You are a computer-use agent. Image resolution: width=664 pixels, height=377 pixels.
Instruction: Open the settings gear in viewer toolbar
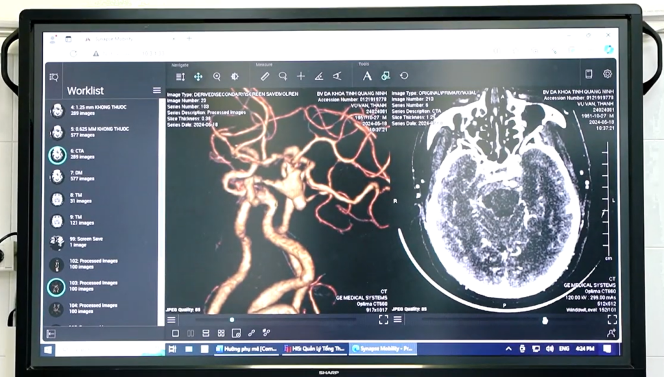click(607, 74)
